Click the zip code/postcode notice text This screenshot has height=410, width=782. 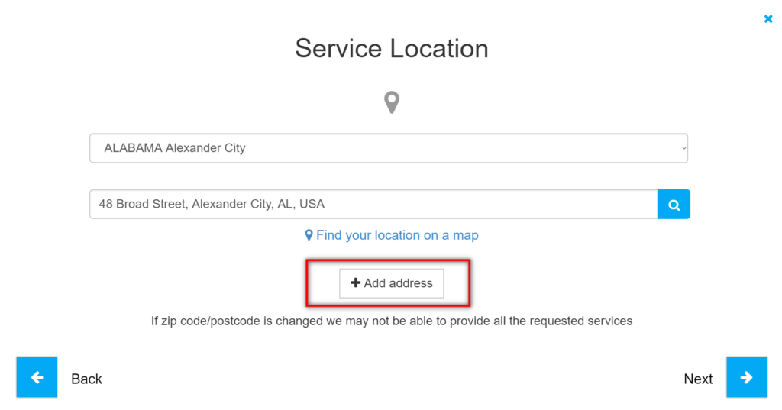(392, 321)
